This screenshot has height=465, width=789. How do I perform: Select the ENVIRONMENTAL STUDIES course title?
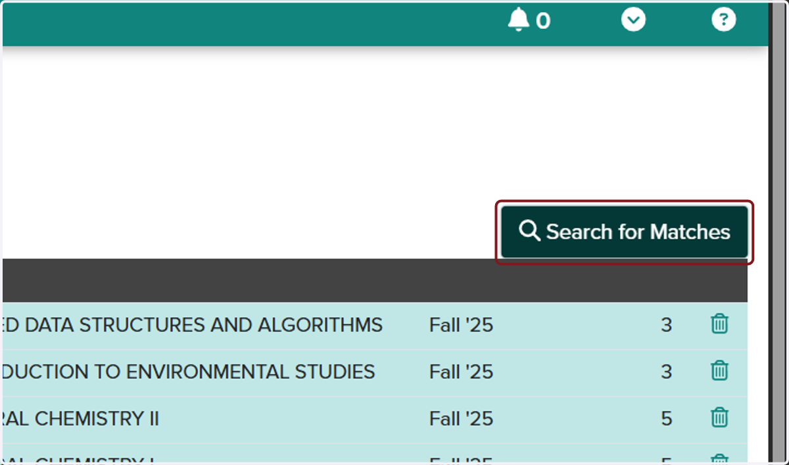point(189,372)
